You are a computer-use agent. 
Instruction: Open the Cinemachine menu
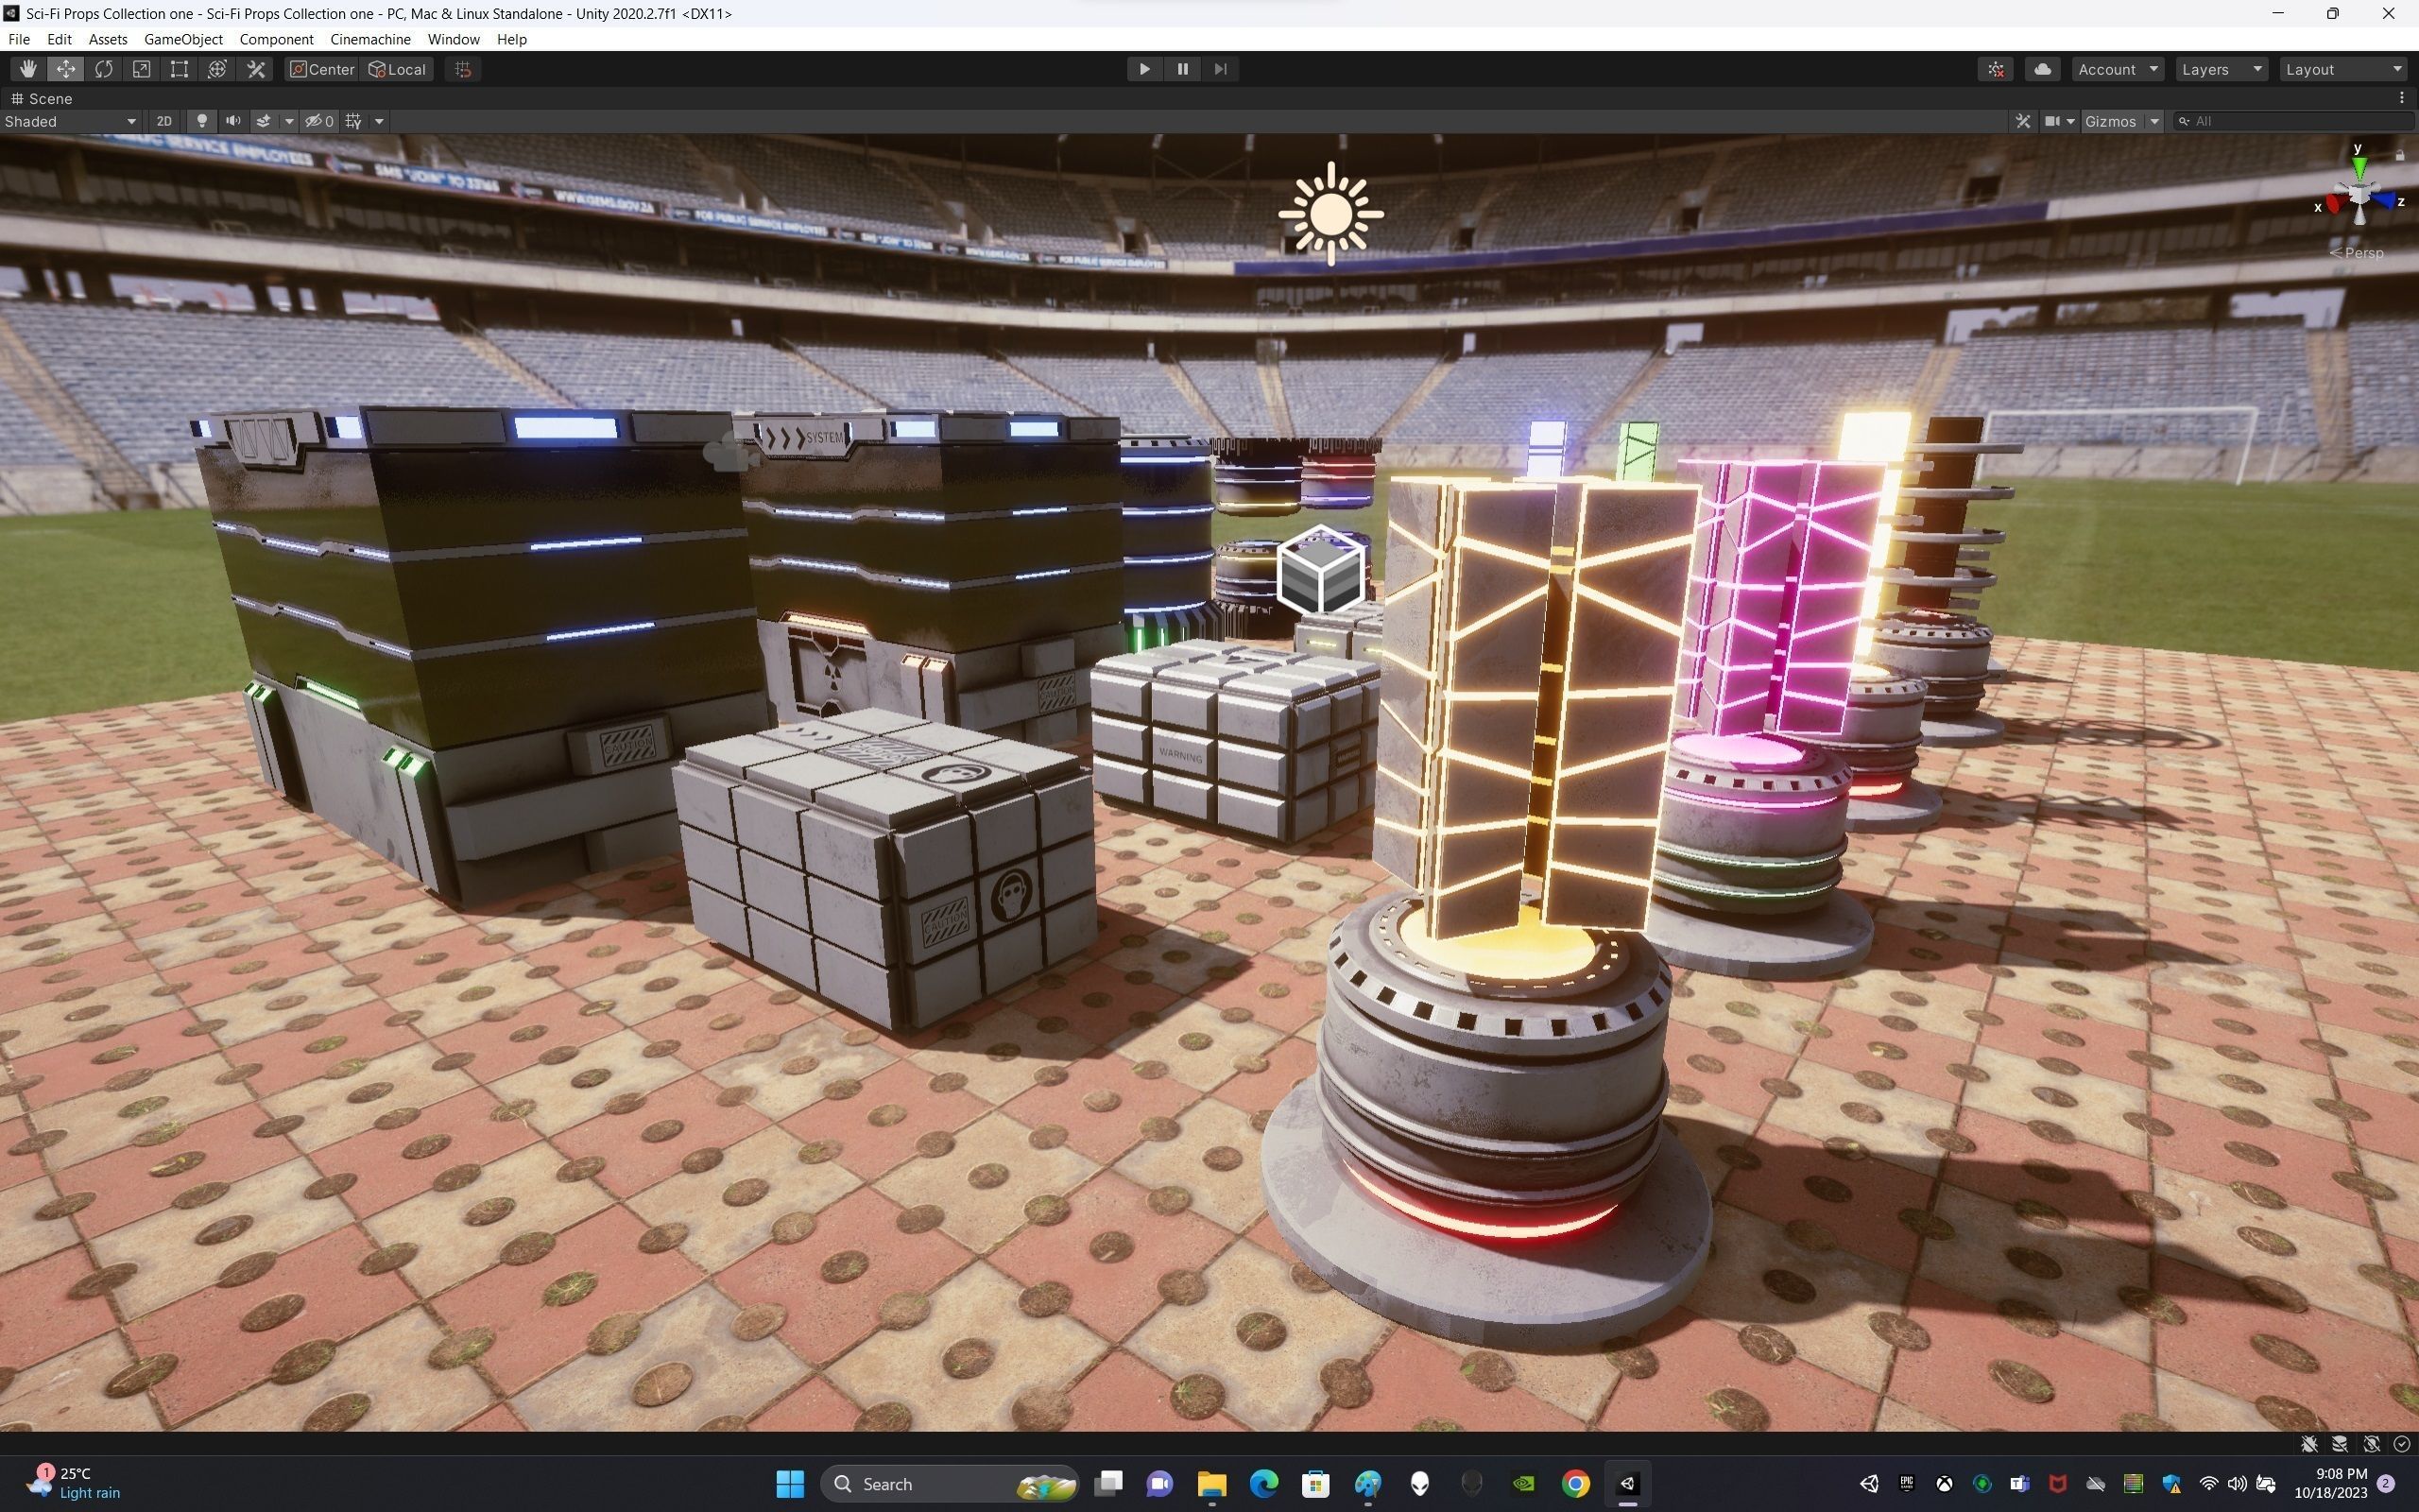369,39
